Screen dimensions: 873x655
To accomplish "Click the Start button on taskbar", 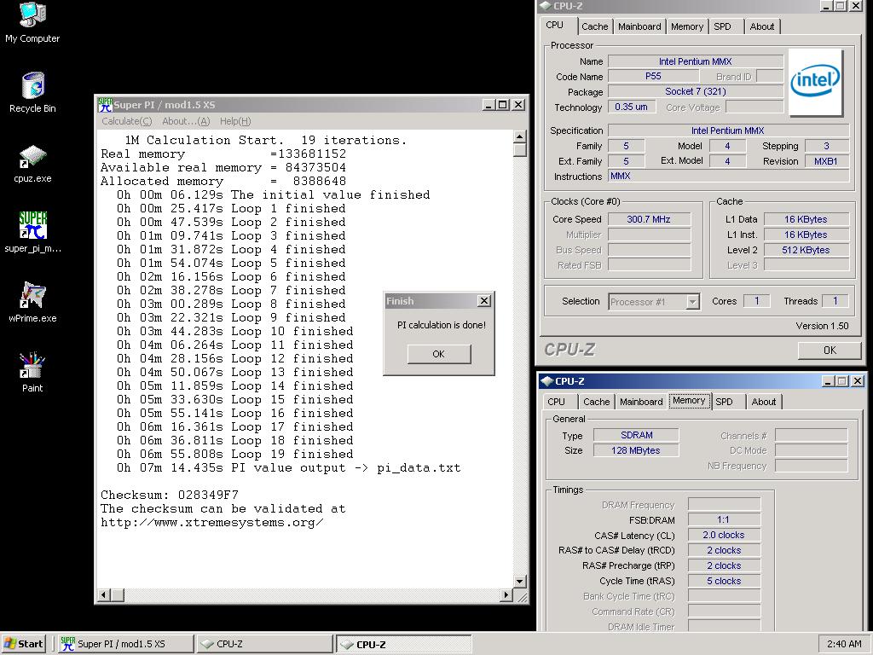I will point(23,644).
